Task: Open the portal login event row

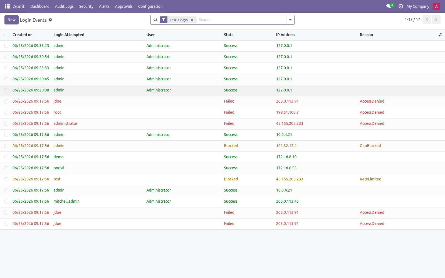Action: click(222, 168)
